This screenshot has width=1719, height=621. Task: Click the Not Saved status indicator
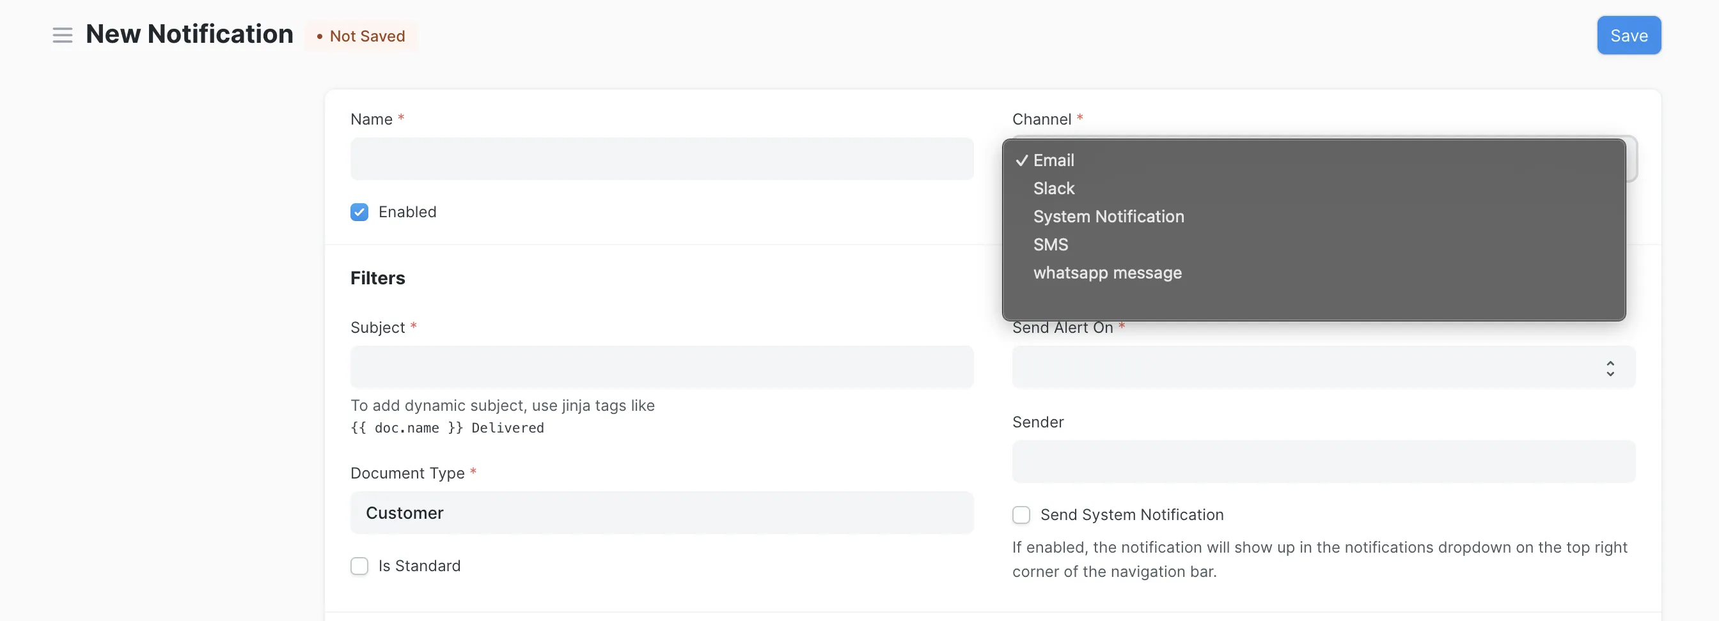coord(361,36)
